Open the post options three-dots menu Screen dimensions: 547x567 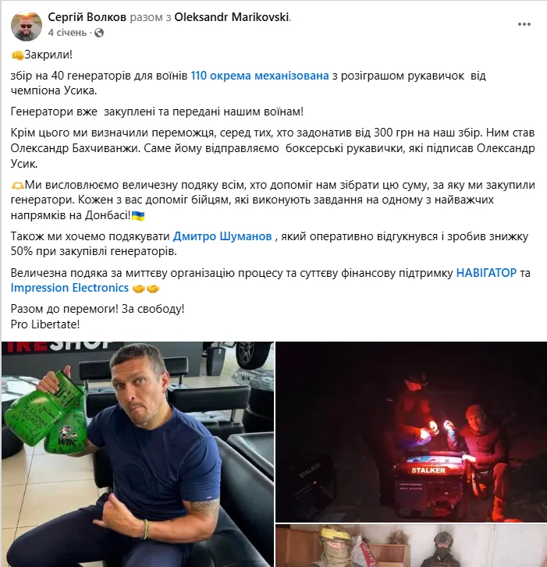click(524, 25)
